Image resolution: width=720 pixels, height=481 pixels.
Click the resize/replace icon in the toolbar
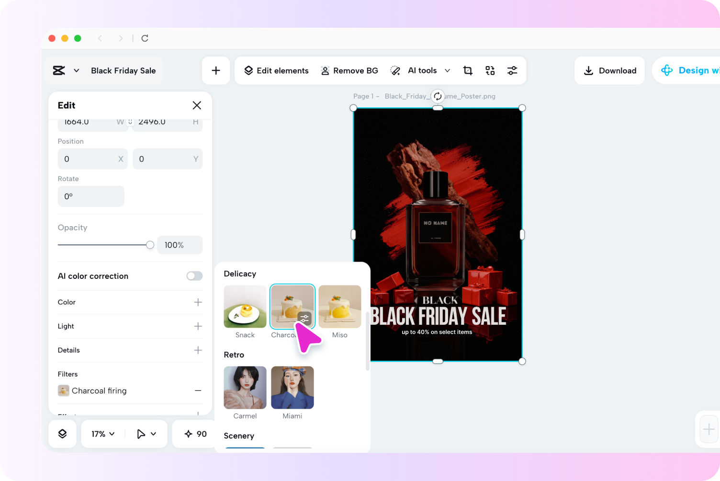point(490,70)
